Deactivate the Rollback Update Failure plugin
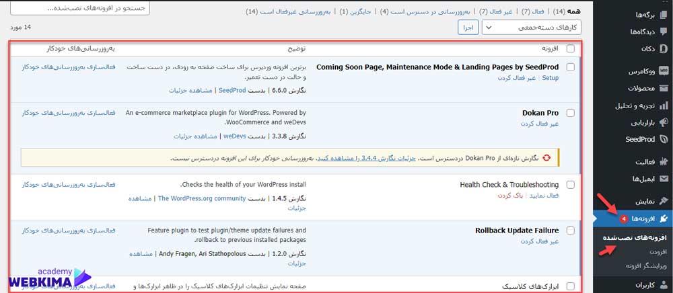This screenshot has width=673, height=293. tap(540, 241)
